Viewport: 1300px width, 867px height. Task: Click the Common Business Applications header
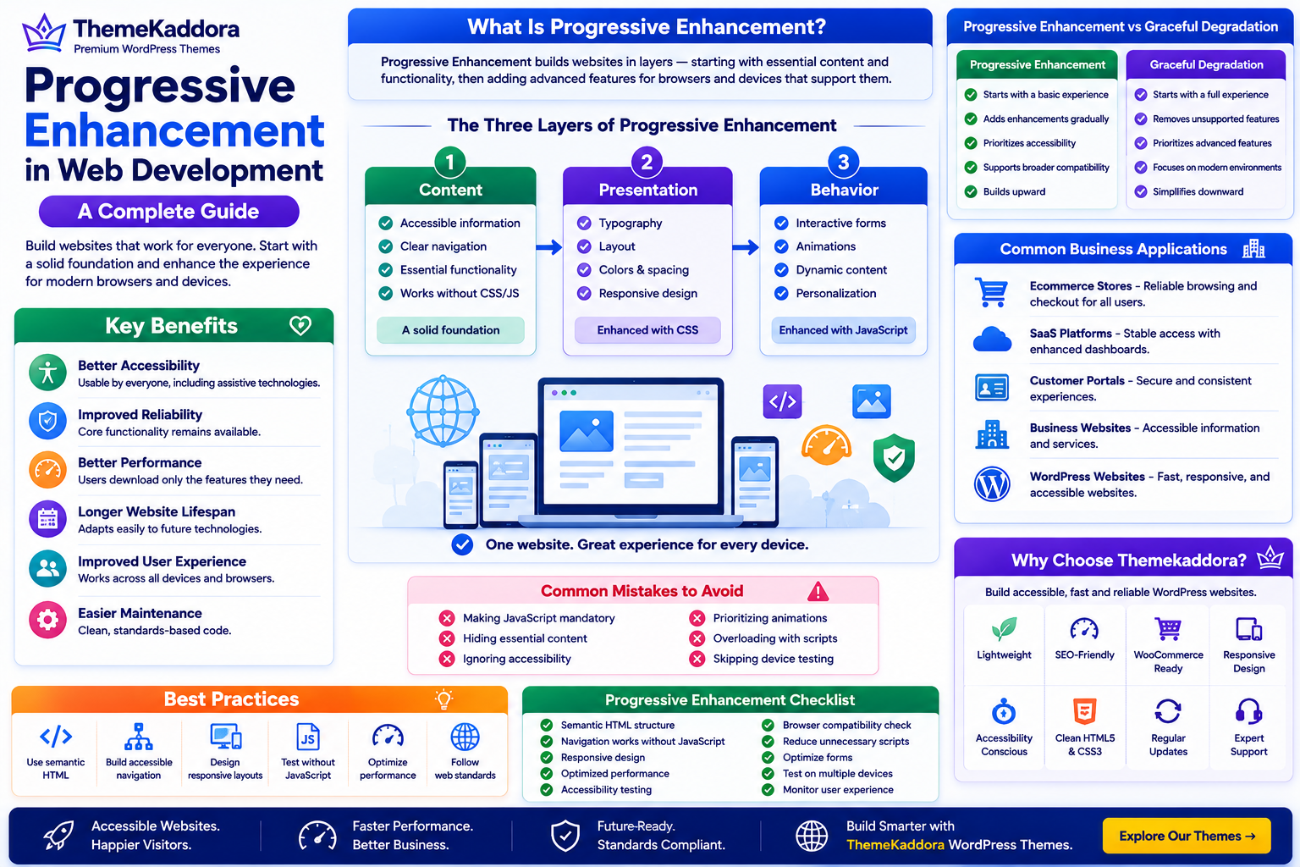[x=1123, y=249]
